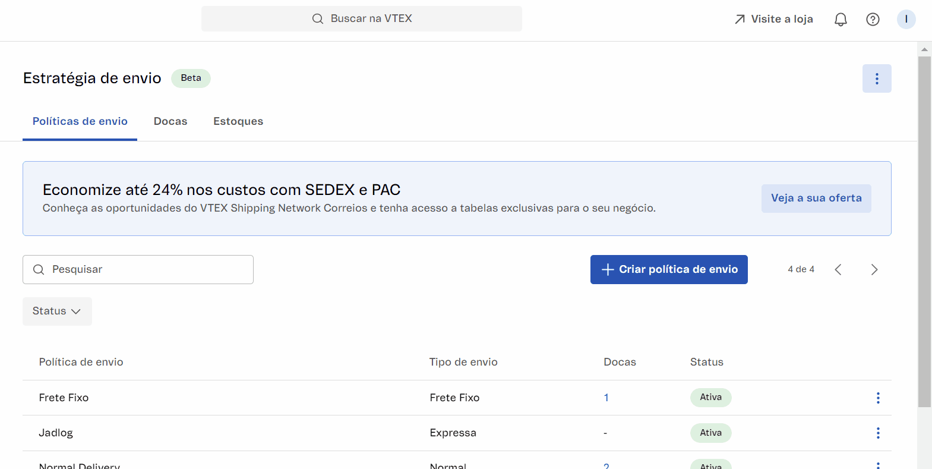Click Criar política de envio button

[x=669, y=270]
